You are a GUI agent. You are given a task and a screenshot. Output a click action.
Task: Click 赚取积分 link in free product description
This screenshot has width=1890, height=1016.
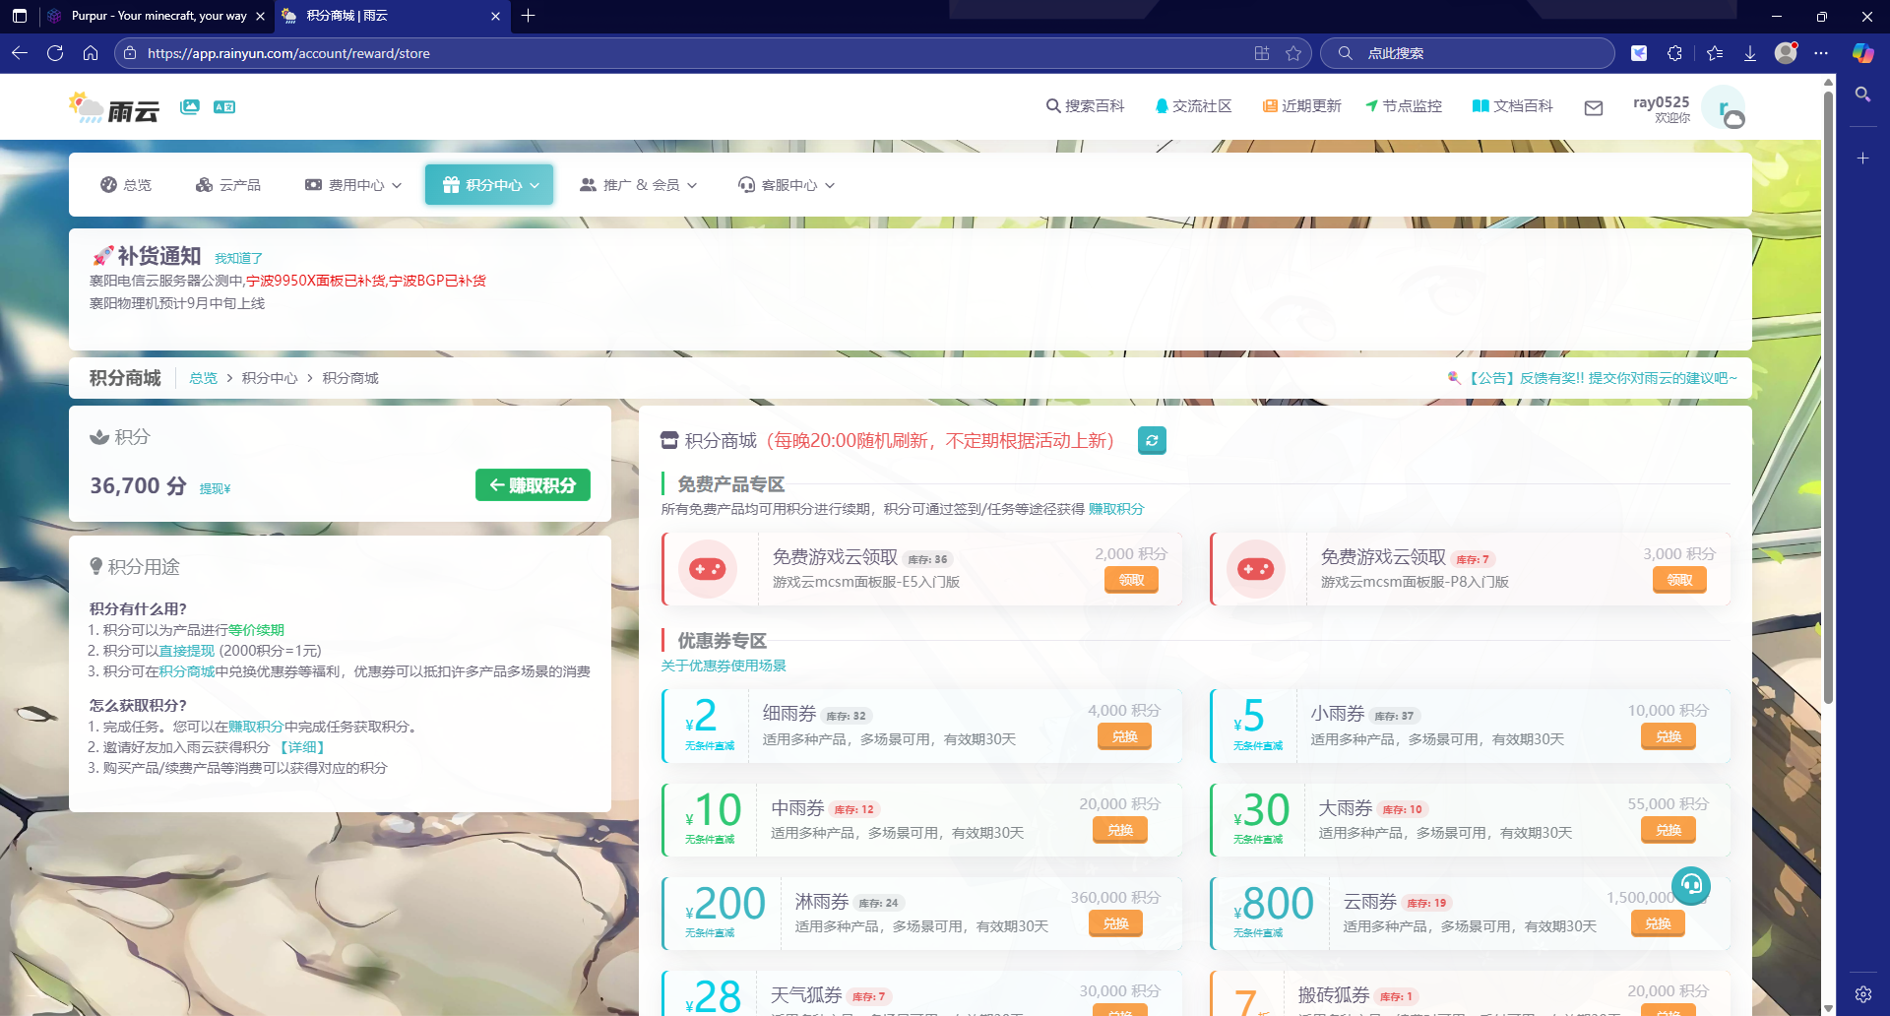[x=1116, y=509]
